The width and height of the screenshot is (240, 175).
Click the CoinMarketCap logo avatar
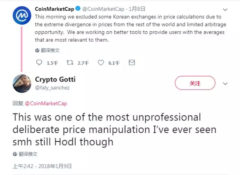(x=22, y=16)
